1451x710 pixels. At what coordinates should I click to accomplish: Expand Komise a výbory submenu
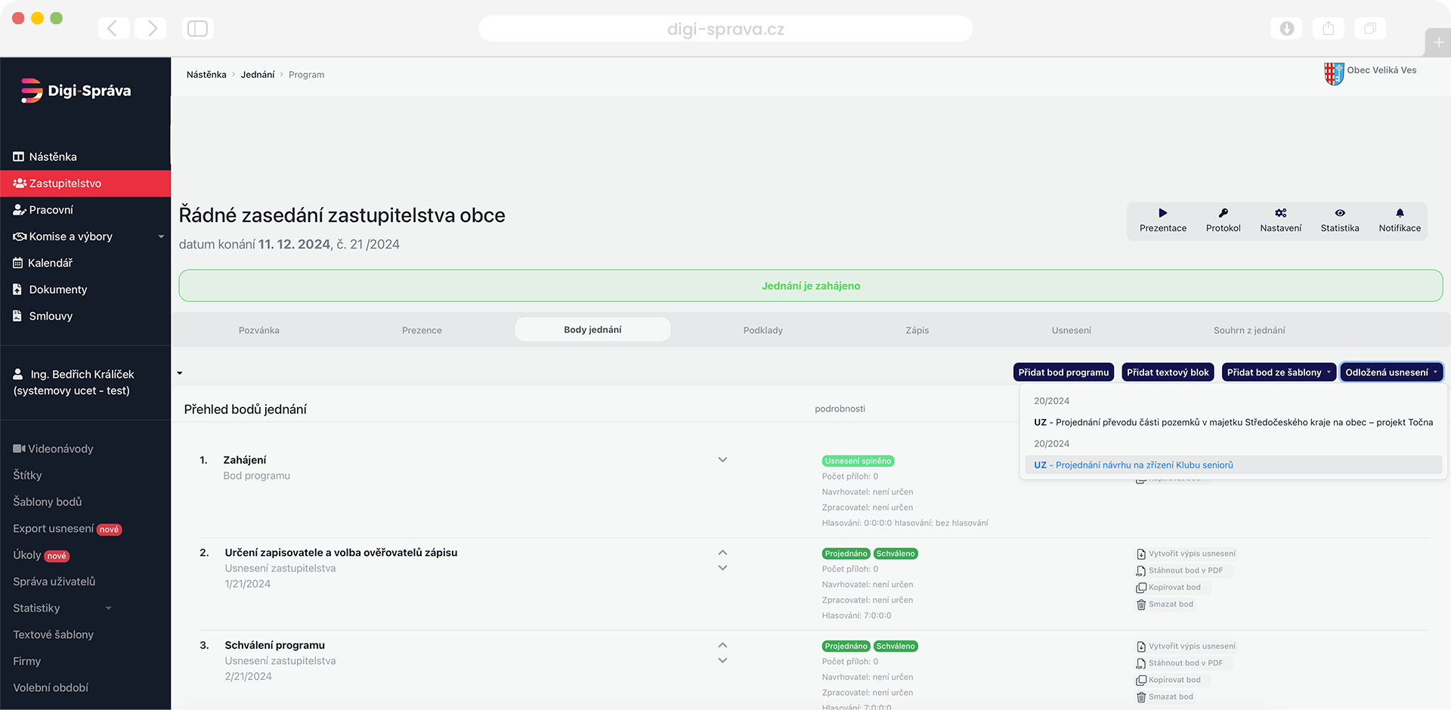click(x=160, y=236)
